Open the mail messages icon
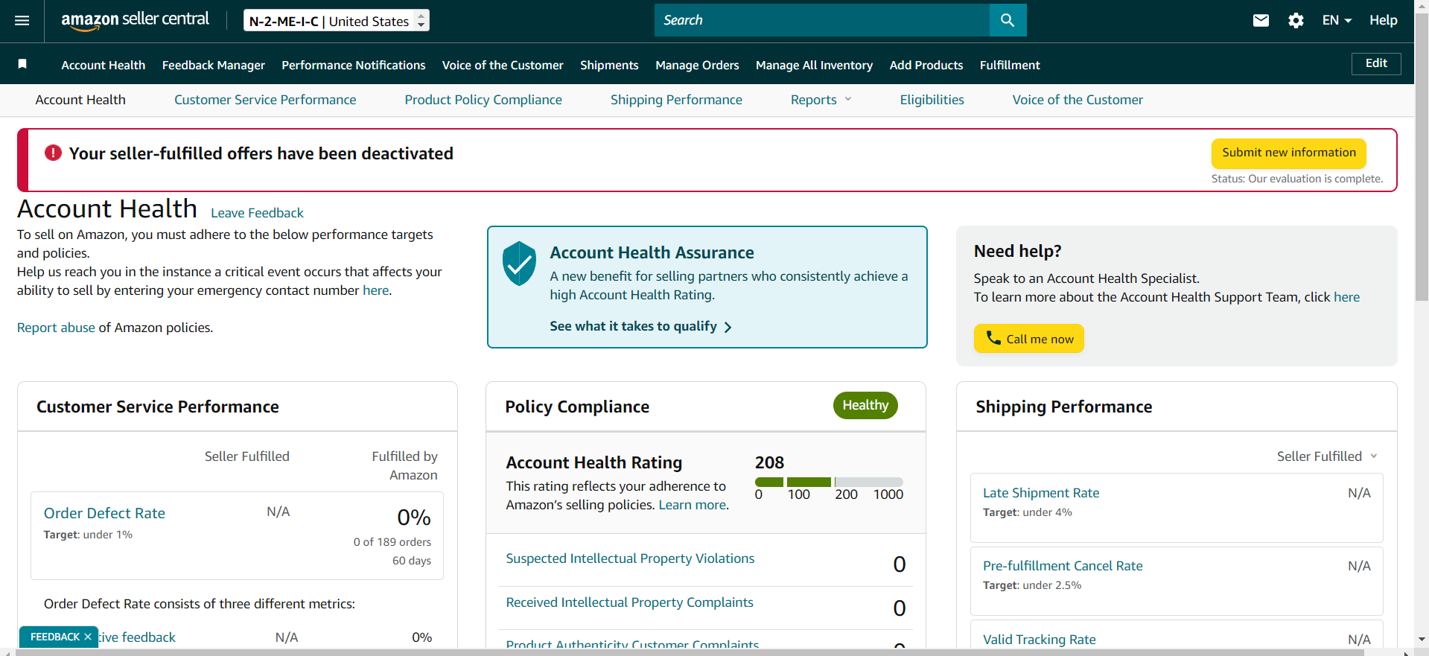 click(x=1261, y=21)
